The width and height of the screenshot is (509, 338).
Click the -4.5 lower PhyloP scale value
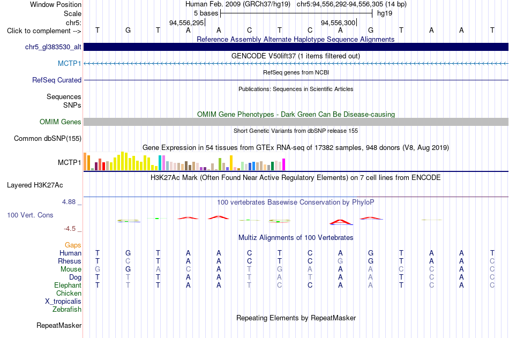(x=70, y=229)
